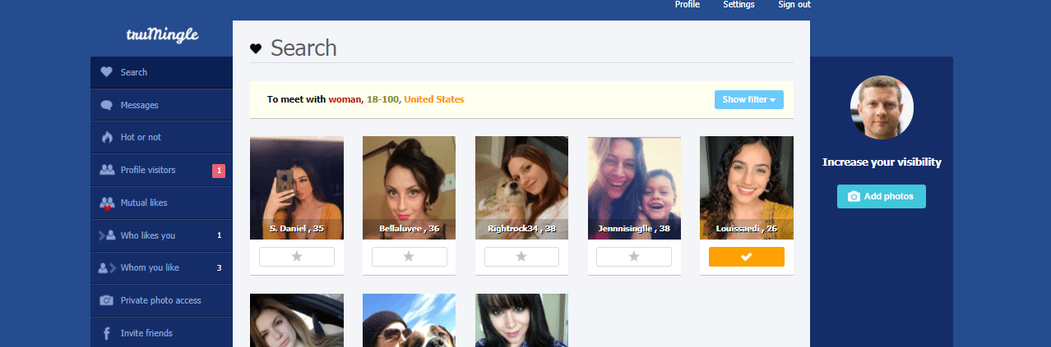
Task: Click the Whom you like icon
Action: [x=106, y=267]
